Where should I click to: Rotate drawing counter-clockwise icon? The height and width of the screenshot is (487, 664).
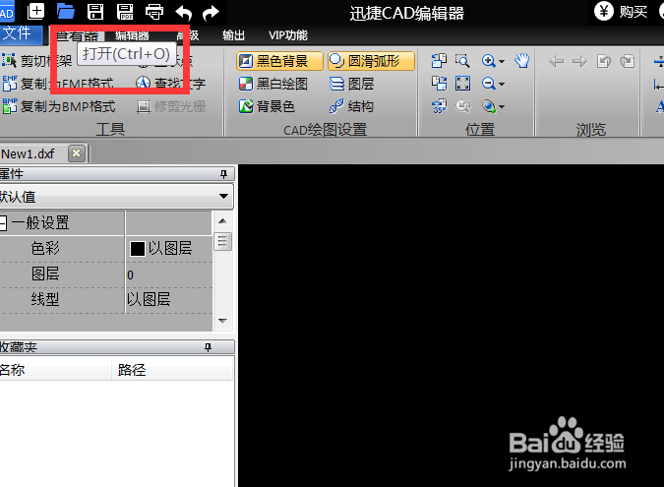pos(439,61)
